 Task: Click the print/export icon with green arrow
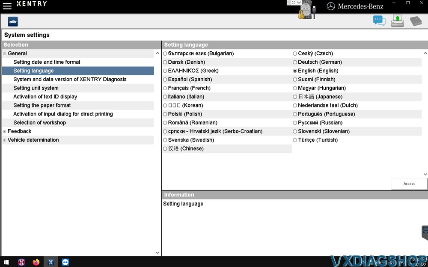coord(398,21)
